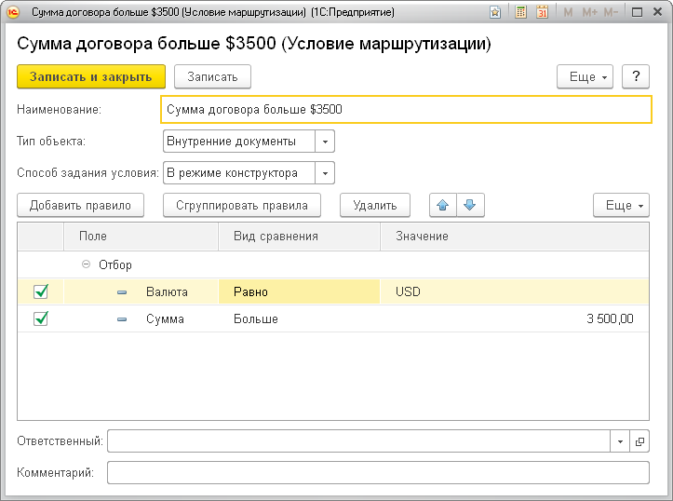Screen dimensions: 673x501
Task: Open the Ответственный dropdown arrow
Action: (x=620, y=441)
